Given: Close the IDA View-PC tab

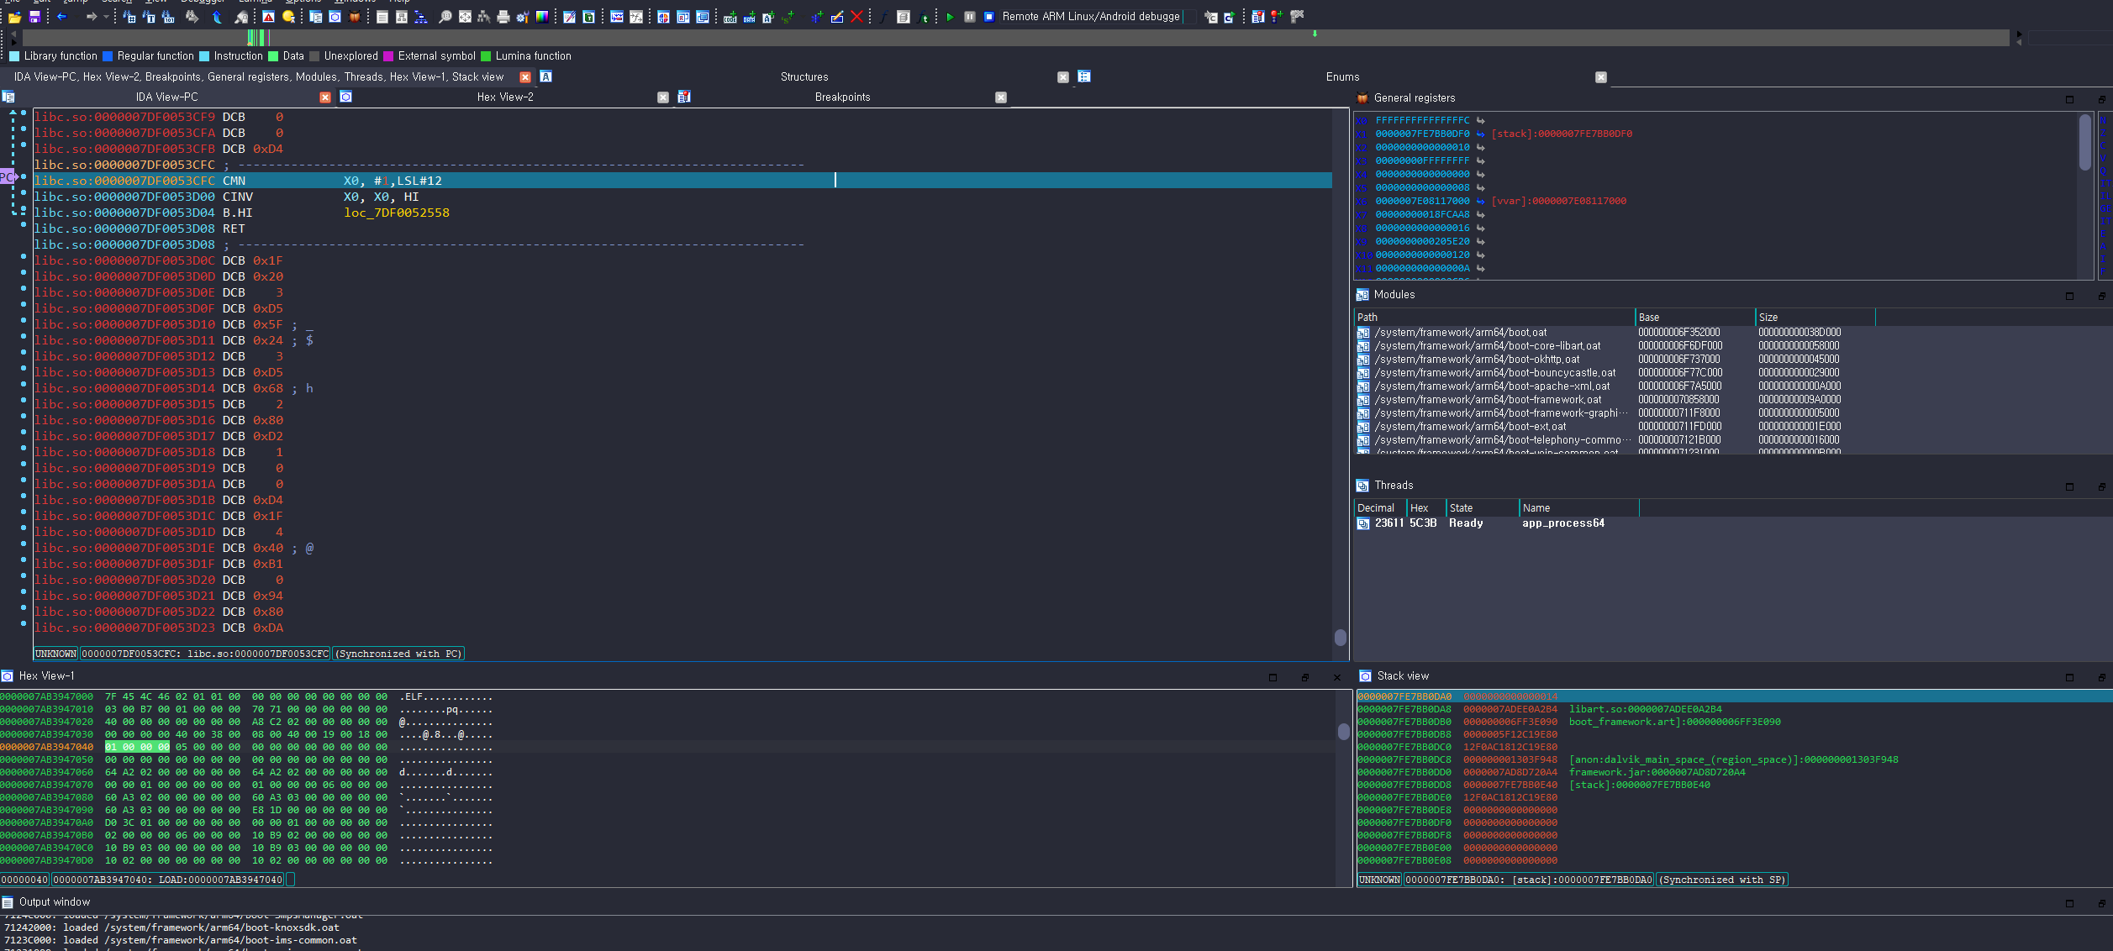Looking at the screenshot, I should (x=325, y=97).
